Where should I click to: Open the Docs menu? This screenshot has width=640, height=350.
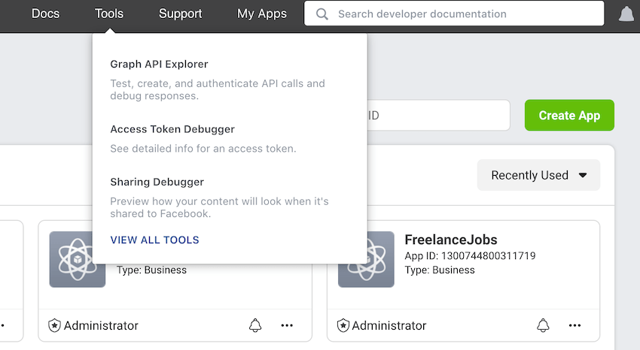45,14
